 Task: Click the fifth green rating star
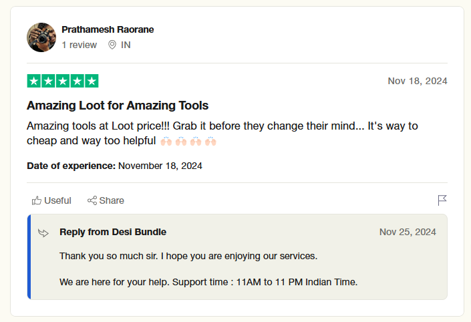[92, 82]
